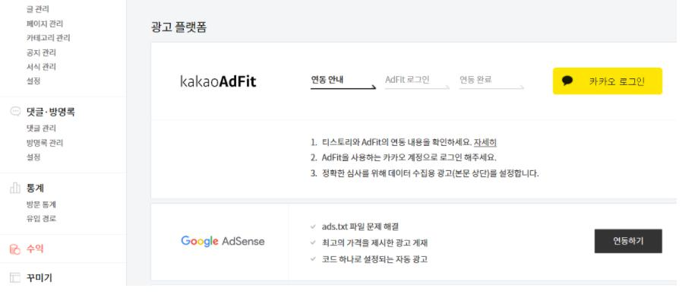The width and height of the screenshot is (682, 301).
Task: Click the text 최고의 가격을 제시한 광고 게재
Action: pos(375,243)
